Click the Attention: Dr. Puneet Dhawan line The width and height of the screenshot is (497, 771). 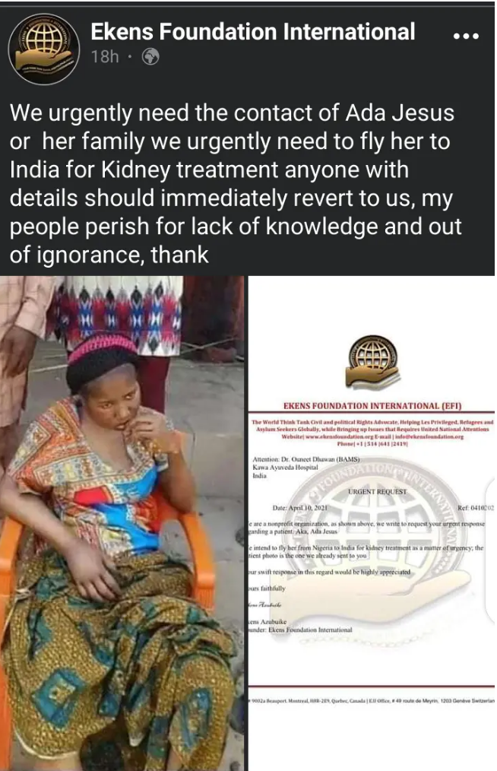tap(305, 459)
